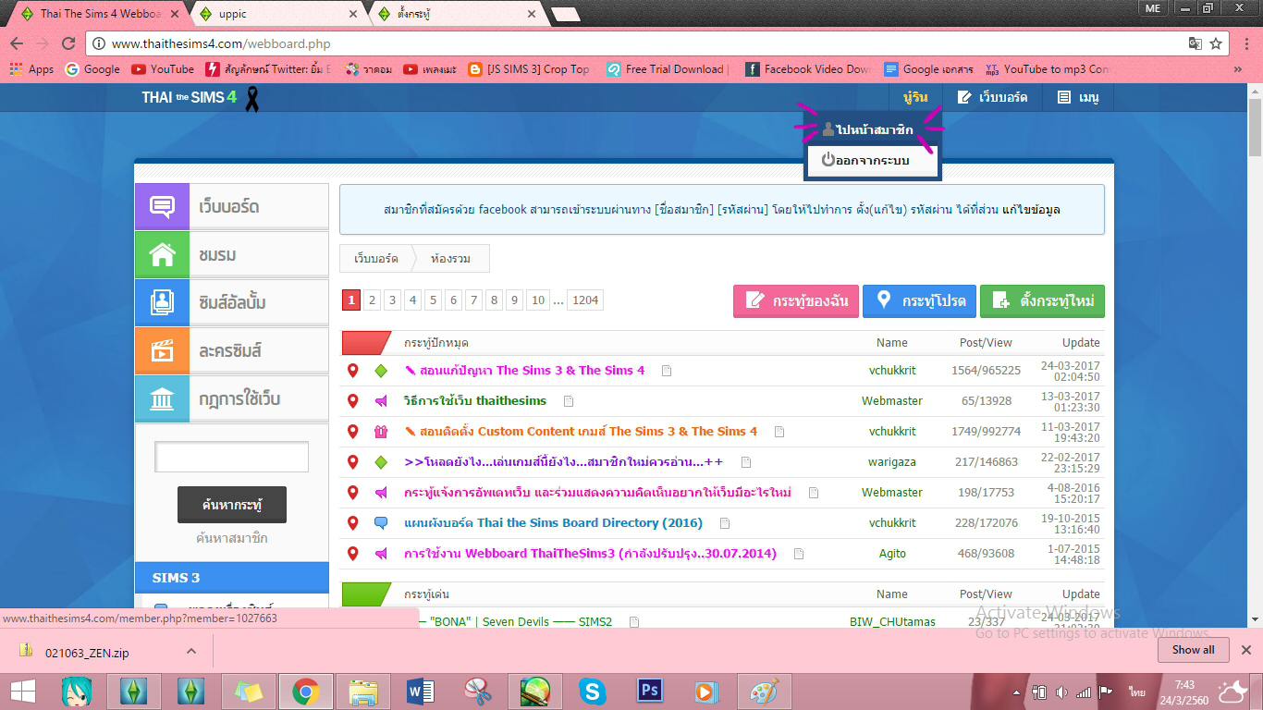
Task: Close the downloads bar with the X
Action: (x=1245, y=650)
